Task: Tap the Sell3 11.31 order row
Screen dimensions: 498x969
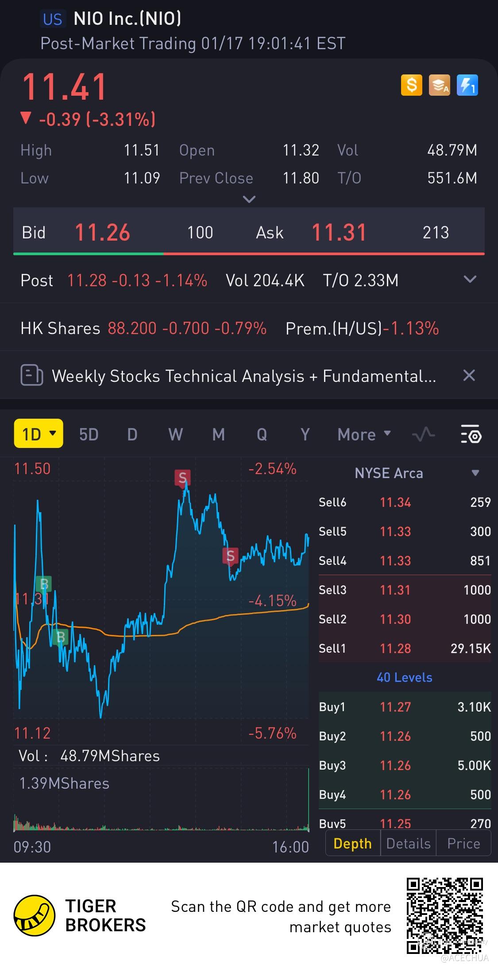Action: point(405,590)
